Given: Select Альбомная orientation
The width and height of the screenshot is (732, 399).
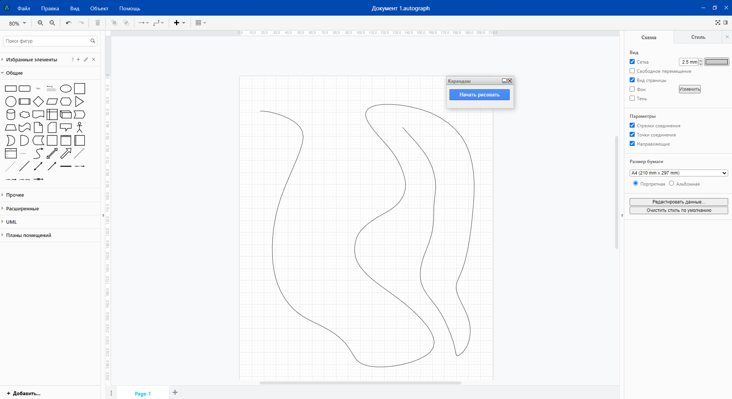Looking at the screenshot, I should pyautogui.click(x=672, y=183).
